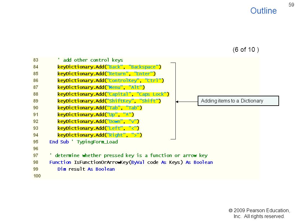Screen dimensions: 297x223
Task: Select the "(6 of 10 )" label
Action: click(246, 50)
